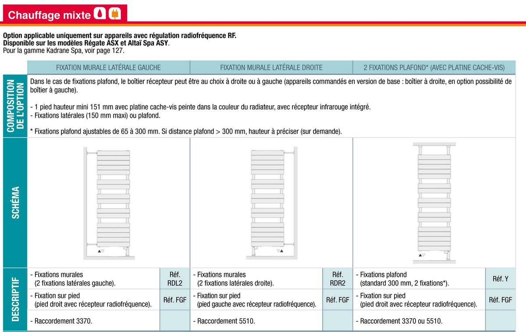This screenshot has height=332, width=526.
Task: Click the arrow markers under the left radiator
Action: [101, 251]
